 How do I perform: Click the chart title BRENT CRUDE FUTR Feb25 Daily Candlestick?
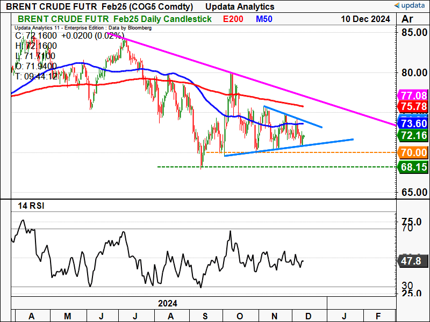[x=114, y=19]
